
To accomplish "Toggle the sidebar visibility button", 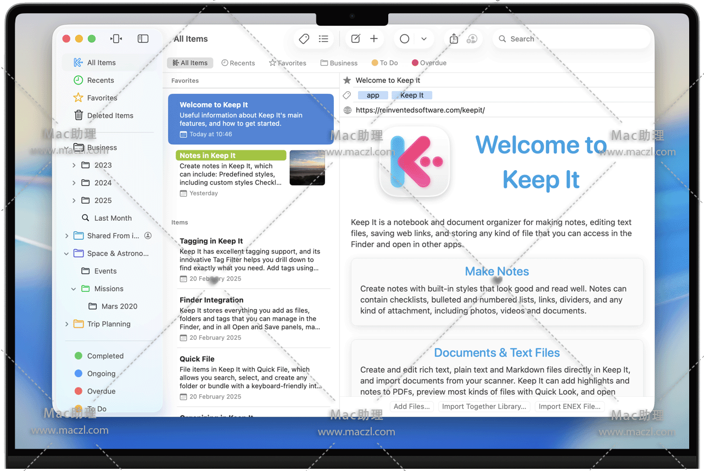I will point(143,39).
